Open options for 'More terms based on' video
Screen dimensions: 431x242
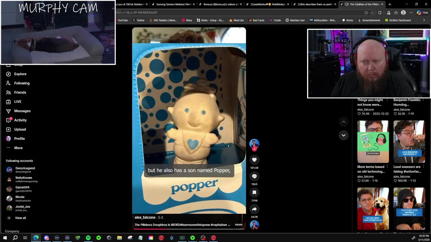[x=387, y=167]
